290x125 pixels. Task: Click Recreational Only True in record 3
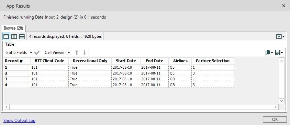[x=90, y=79]
